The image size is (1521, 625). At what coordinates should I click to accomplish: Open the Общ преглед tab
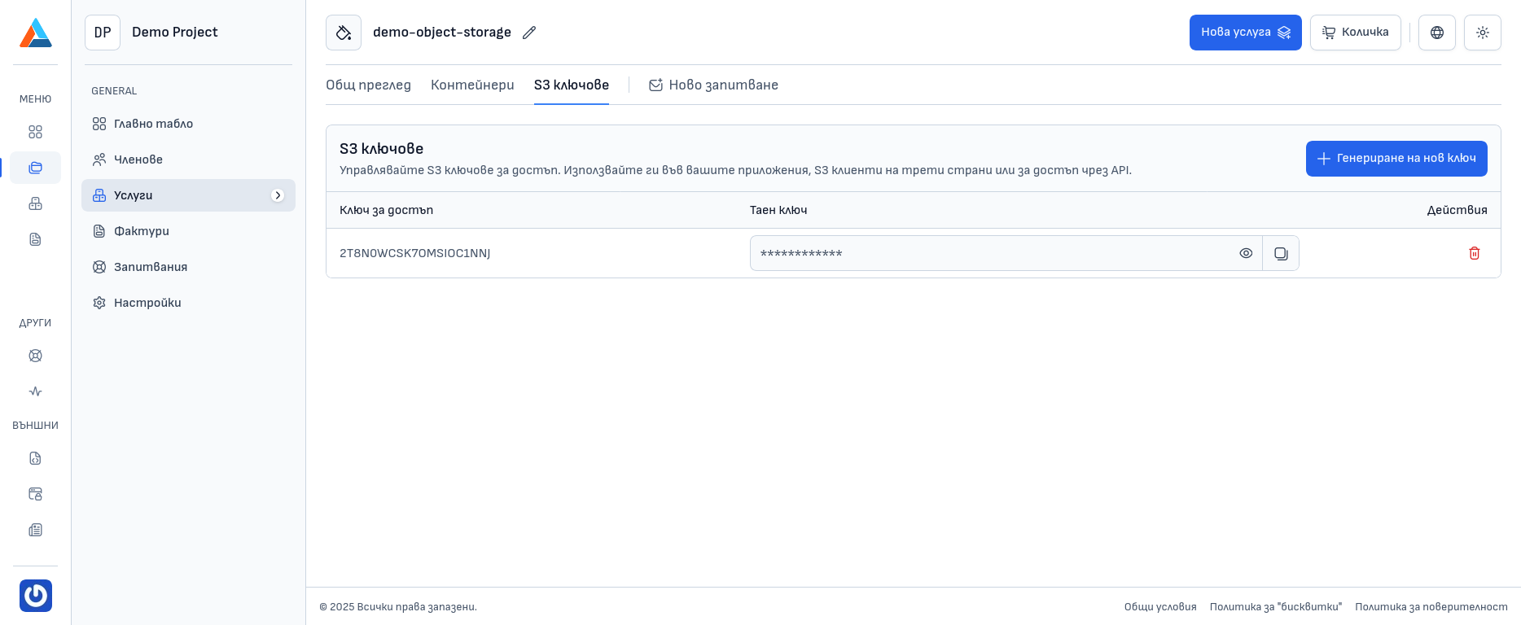(368, 85)
